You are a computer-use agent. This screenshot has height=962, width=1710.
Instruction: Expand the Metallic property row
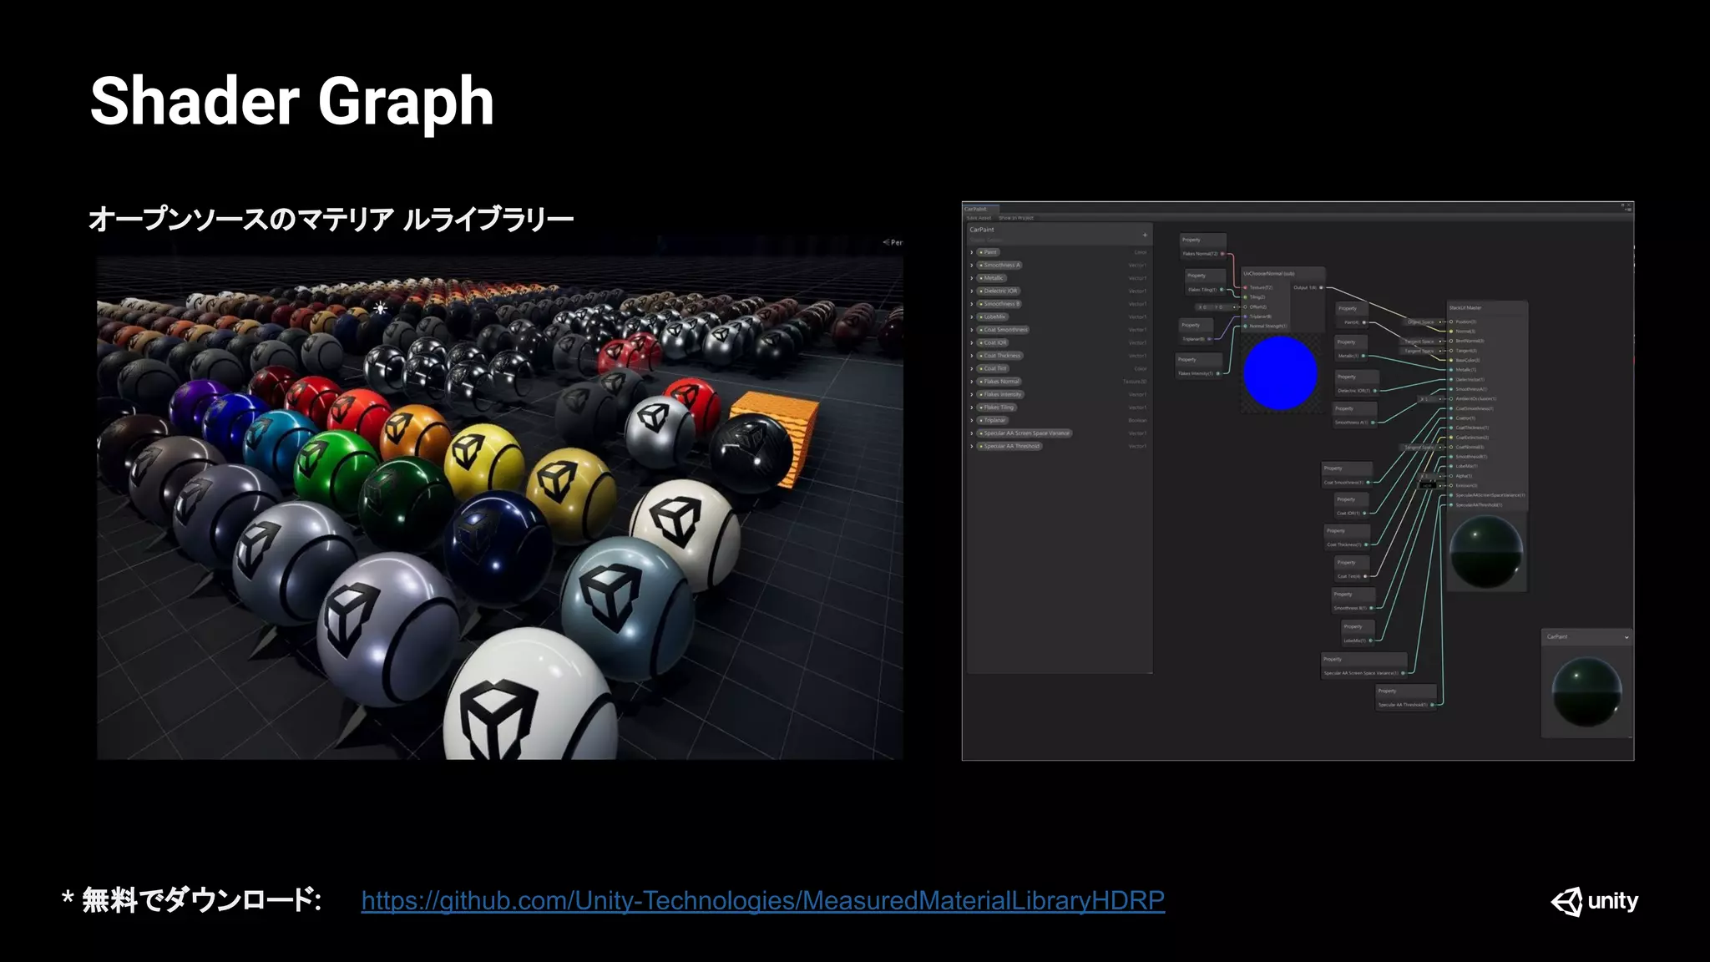tap(972, 278)
